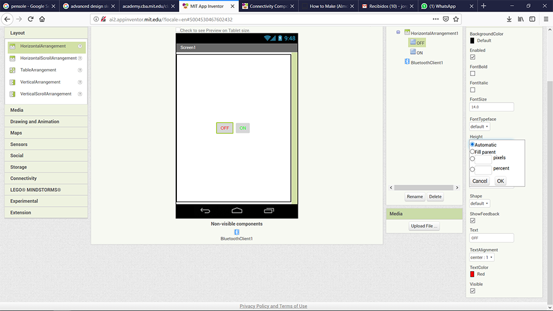Go to the browser home page

[x=42, y=19]
